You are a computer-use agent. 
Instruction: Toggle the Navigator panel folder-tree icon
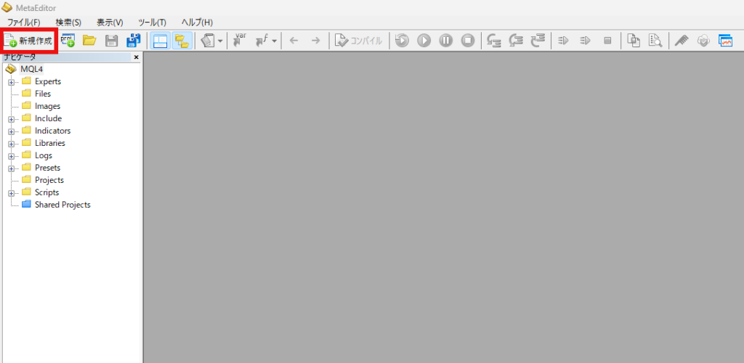pos(182,41)
